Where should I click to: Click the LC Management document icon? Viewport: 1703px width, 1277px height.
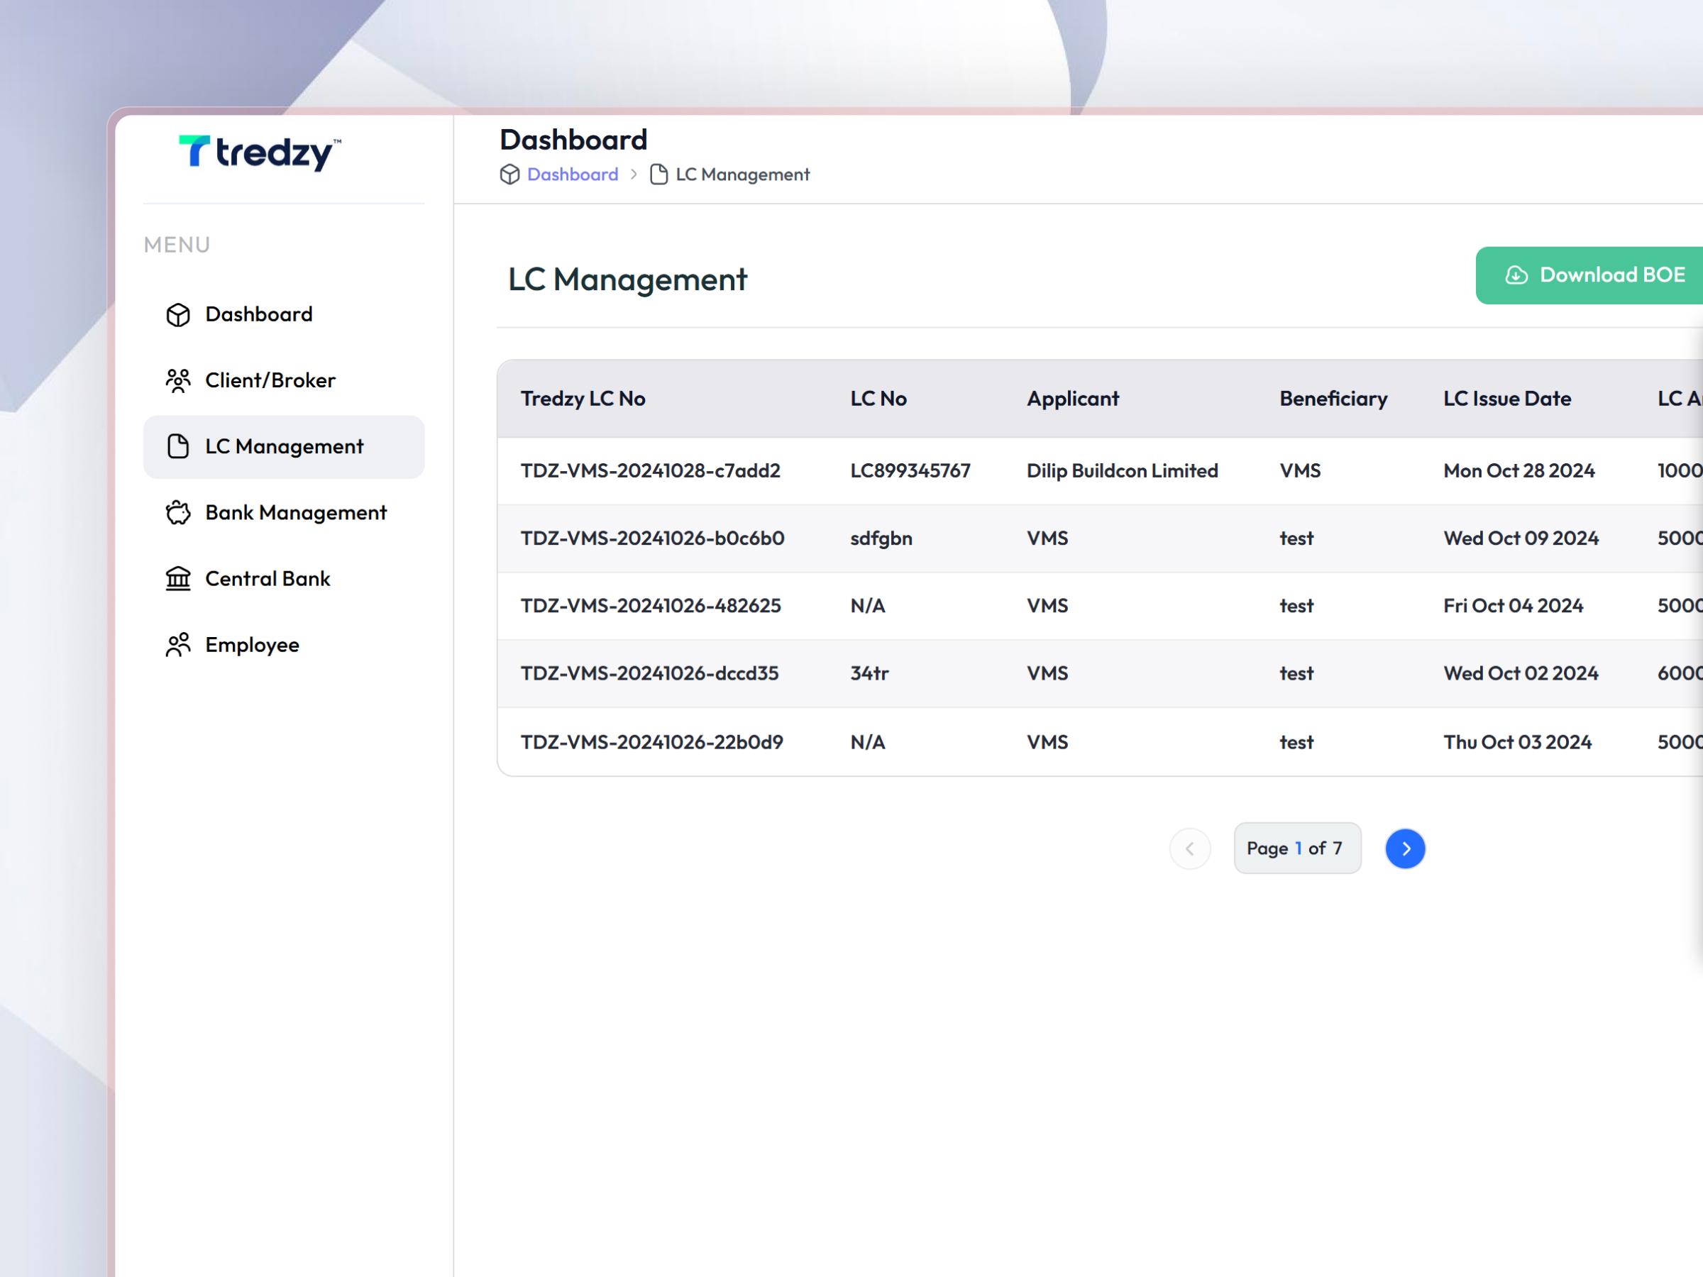(x=178, y=446)
